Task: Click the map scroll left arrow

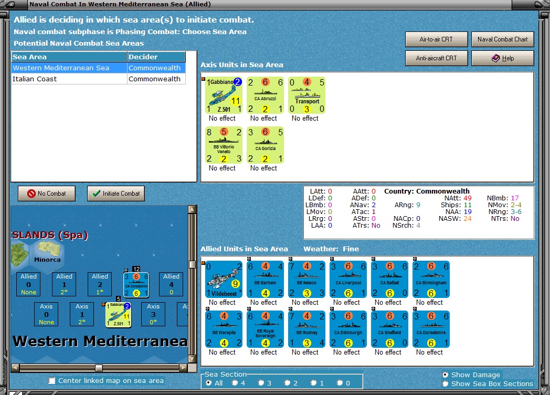Action: 15,368
